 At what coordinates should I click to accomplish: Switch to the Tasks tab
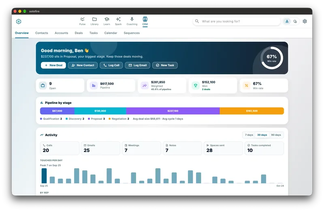click(x=94, y=33)
